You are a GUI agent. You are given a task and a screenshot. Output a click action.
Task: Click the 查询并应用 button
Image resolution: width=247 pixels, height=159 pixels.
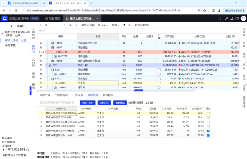coord(87,103)
